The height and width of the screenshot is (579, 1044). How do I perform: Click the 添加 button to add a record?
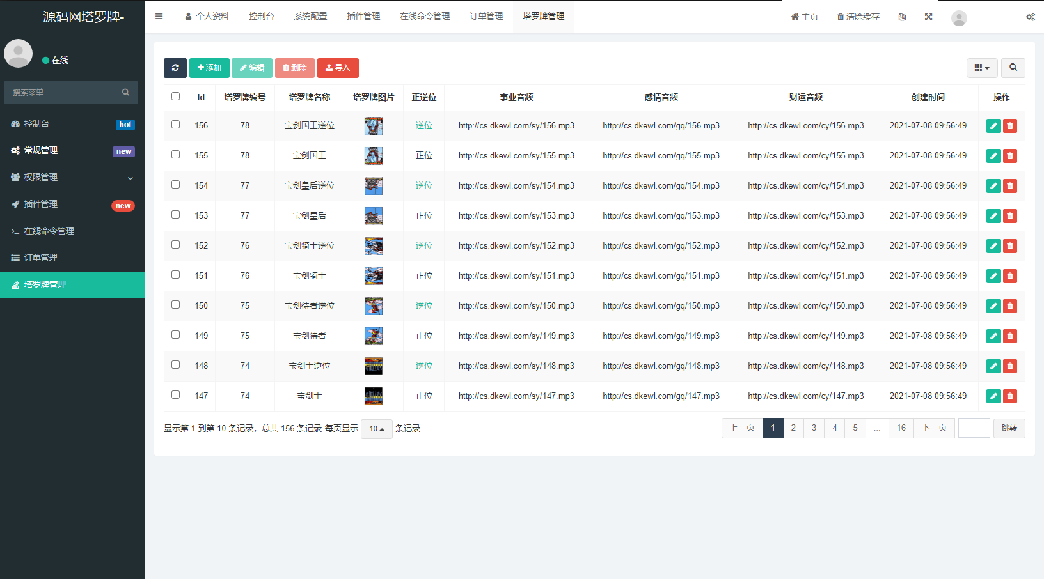pos(209,68)
